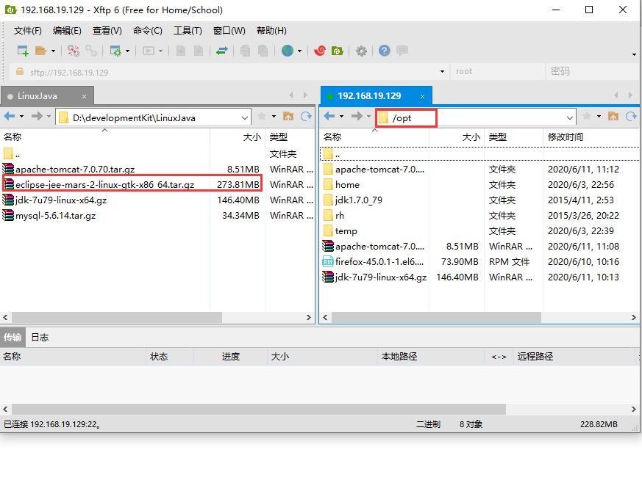Switch to the 日志 tab
This screenshot has width=642, height=480.
pos(40,337)
